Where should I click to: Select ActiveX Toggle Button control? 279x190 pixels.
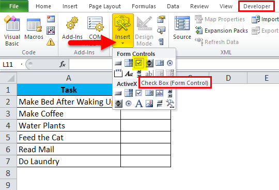point(160,104)
